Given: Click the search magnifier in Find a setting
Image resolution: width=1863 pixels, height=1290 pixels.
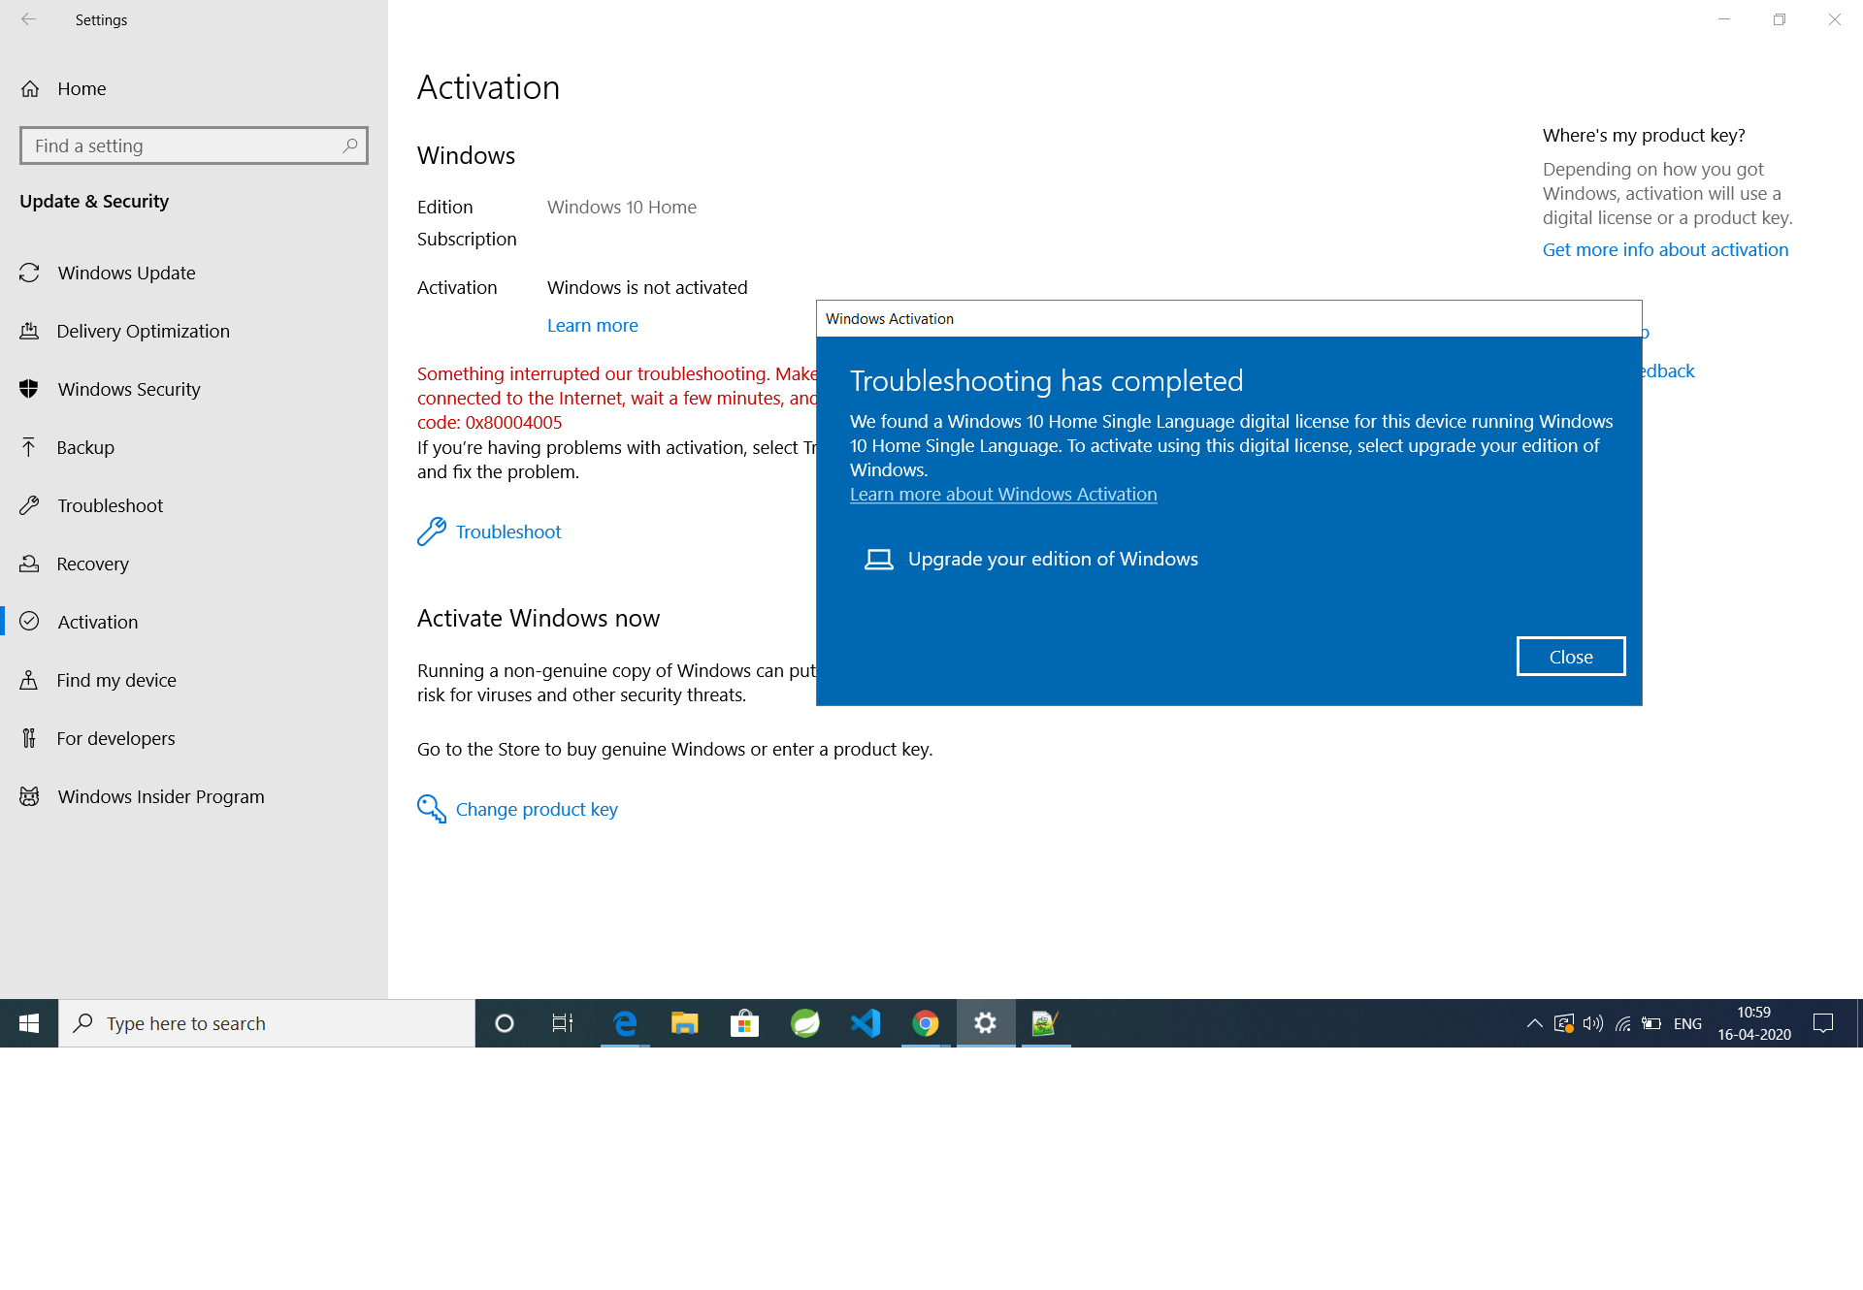Looking at the screenshot, I should 350,145.
